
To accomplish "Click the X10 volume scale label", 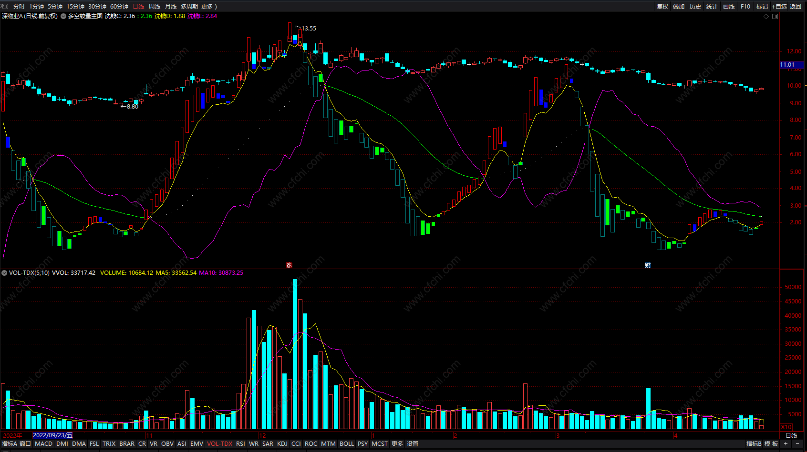I will (786, 427).
